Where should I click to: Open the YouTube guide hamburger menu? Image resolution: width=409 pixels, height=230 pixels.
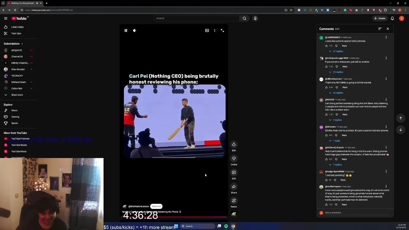pyautogui.click(x=5, y=19)
